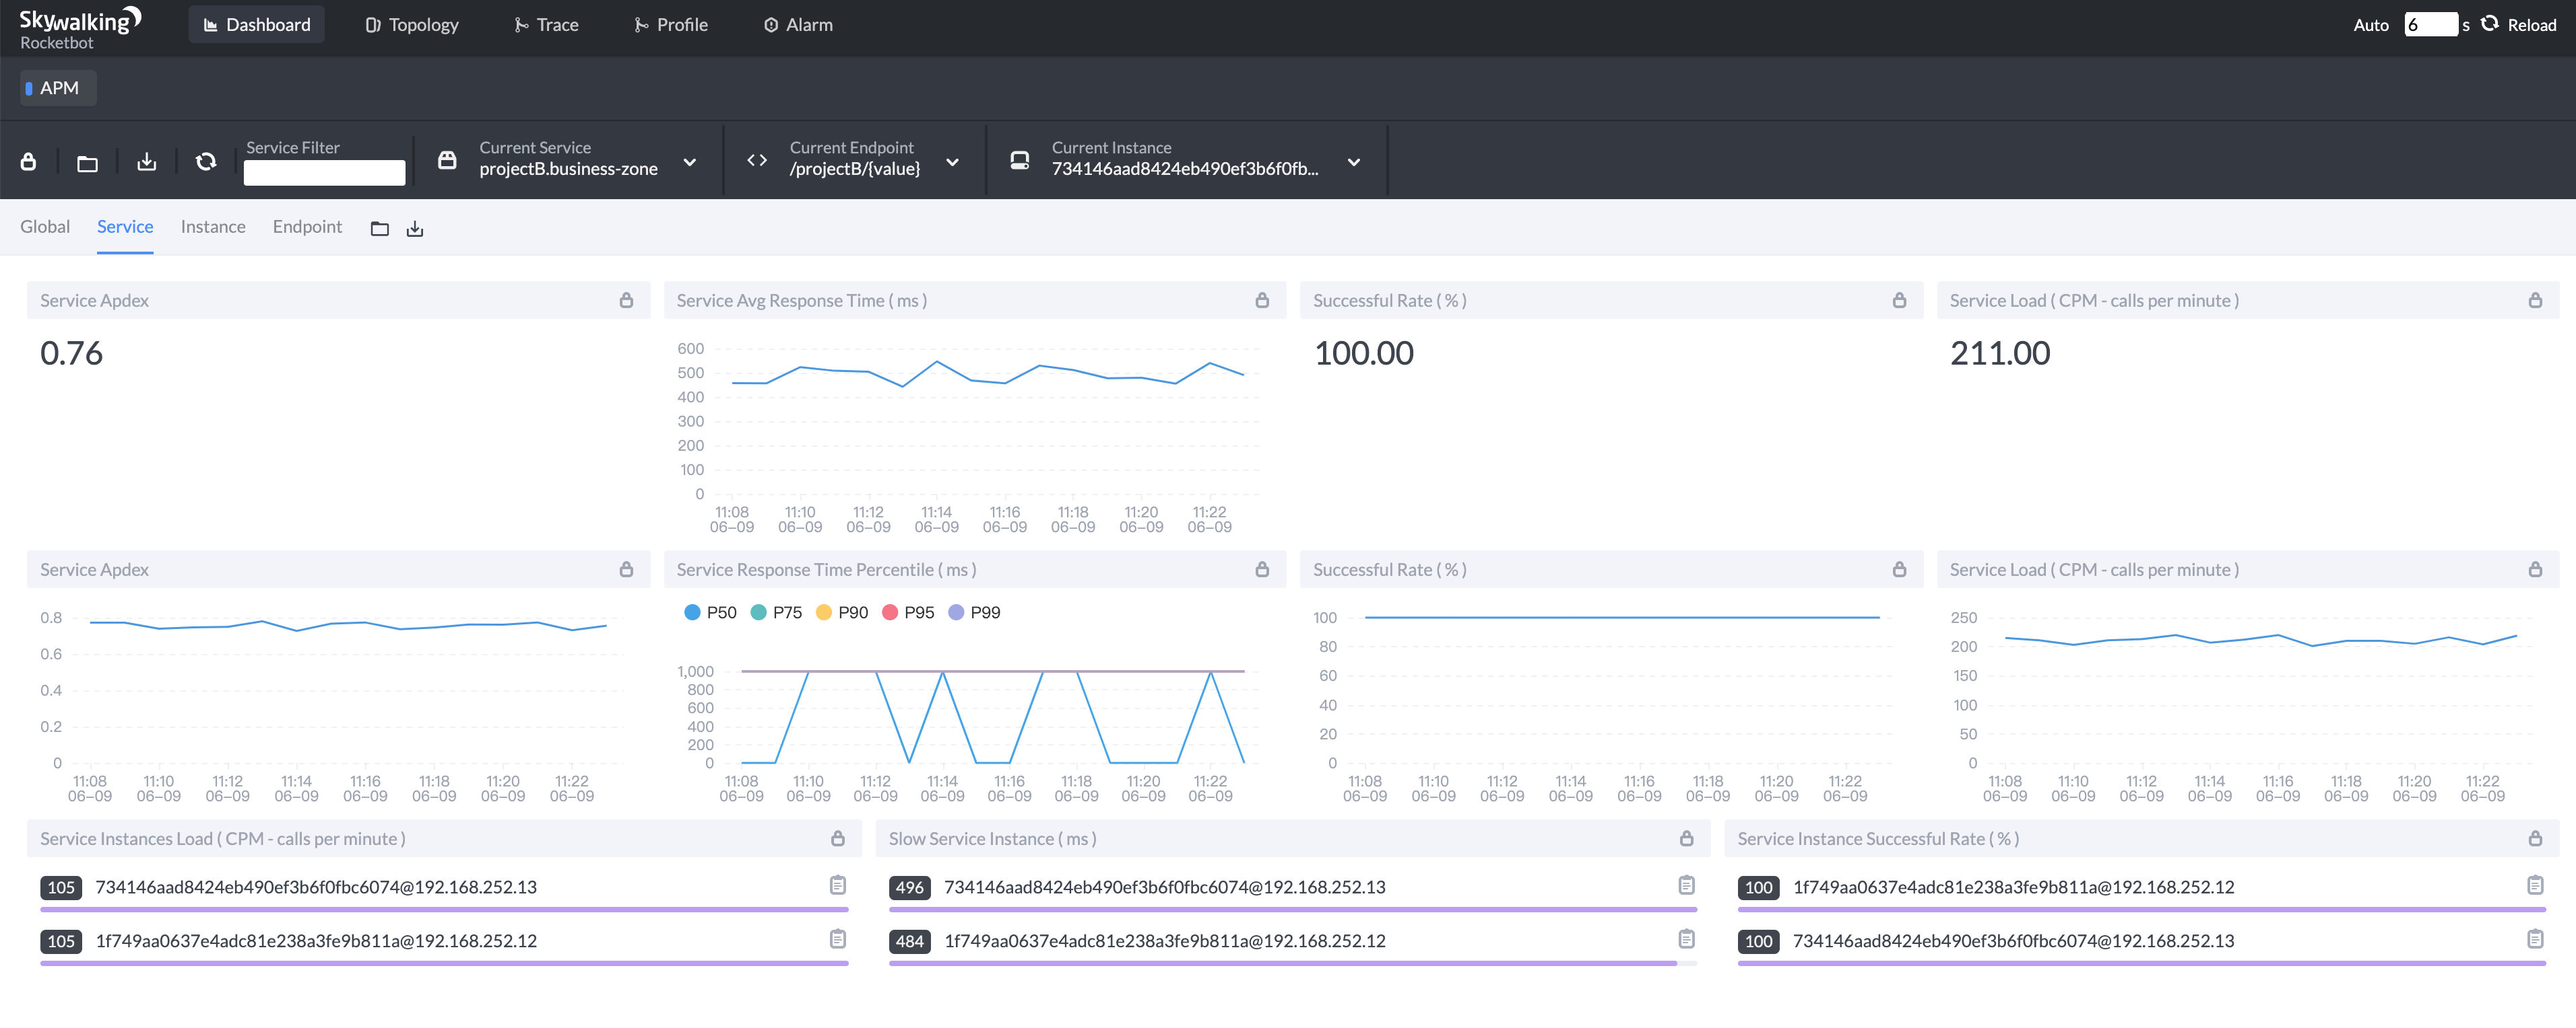The image size is (2576, 1028).
Task: Open the Topology menu
Action: coord(412,25)
